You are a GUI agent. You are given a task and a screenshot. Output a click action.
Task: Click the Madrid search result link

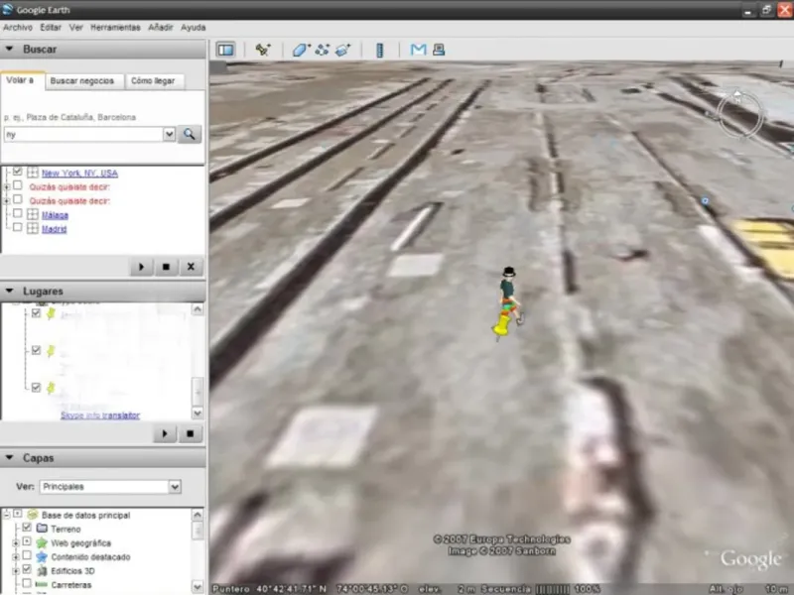point(54,229)
